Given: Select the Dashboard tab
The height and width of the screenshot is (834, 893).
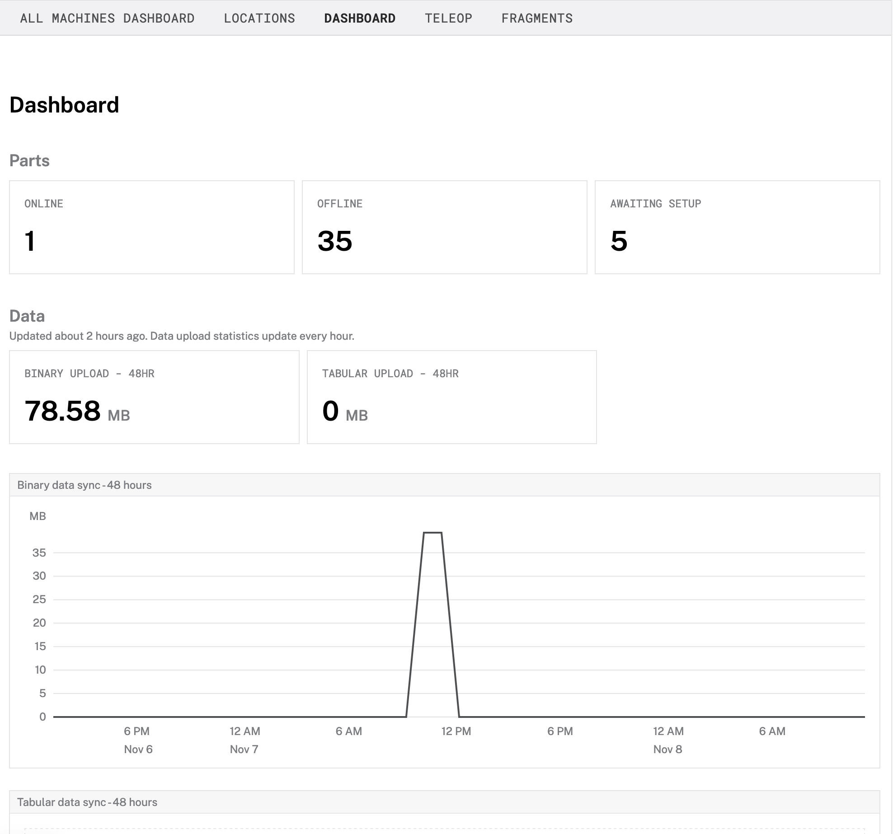Looking at the screenshot, I should (x=360, y=18).
